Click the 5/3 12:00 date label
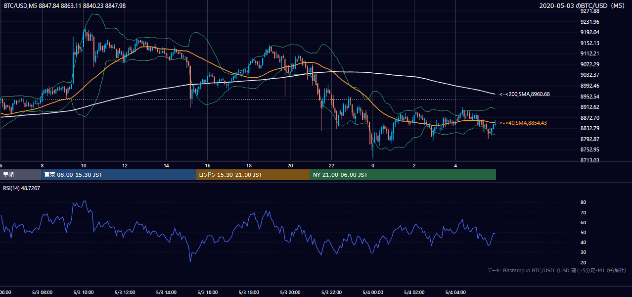Viewport: 632px width, 297px height. 125,293
